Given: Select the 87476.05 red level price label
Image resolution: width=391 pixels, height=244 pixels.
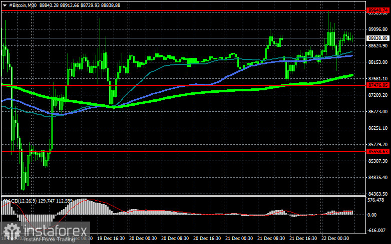Looking at the screenshot, I should [x=377, y=85].
